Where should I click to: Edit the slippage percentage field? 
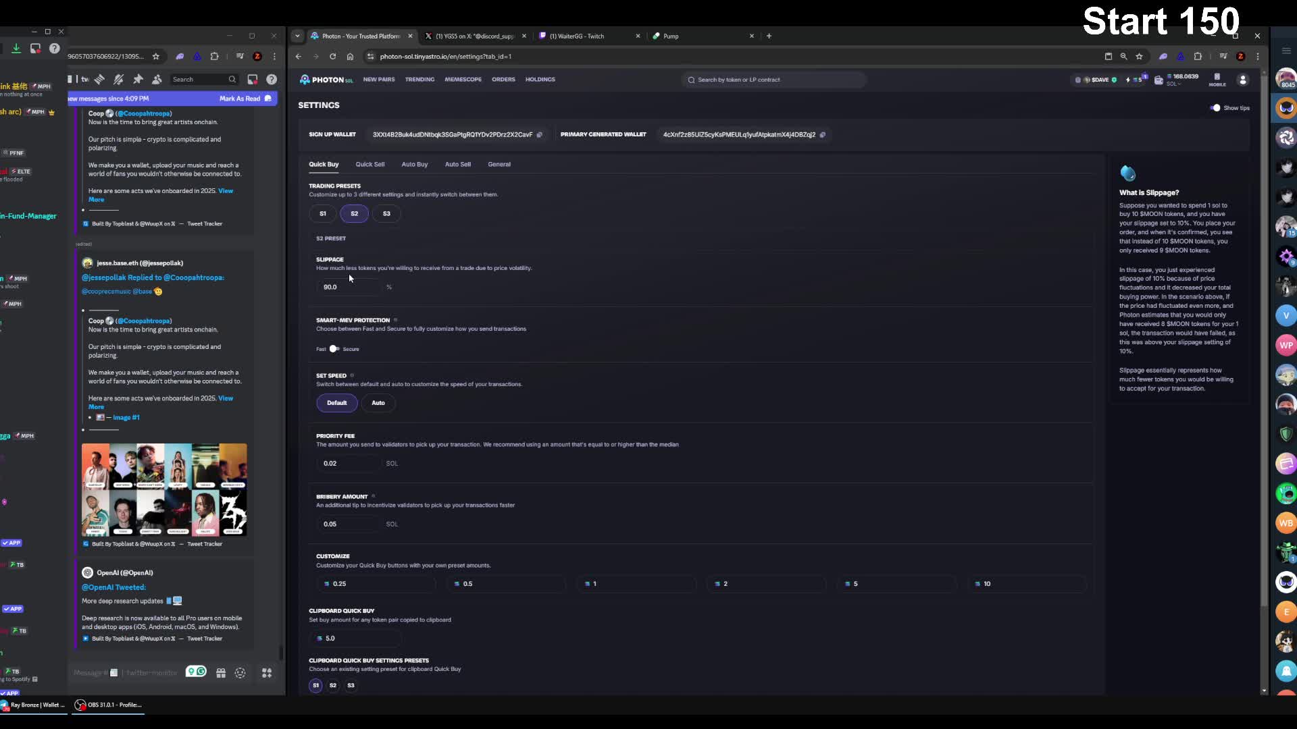tap(349, 288)
